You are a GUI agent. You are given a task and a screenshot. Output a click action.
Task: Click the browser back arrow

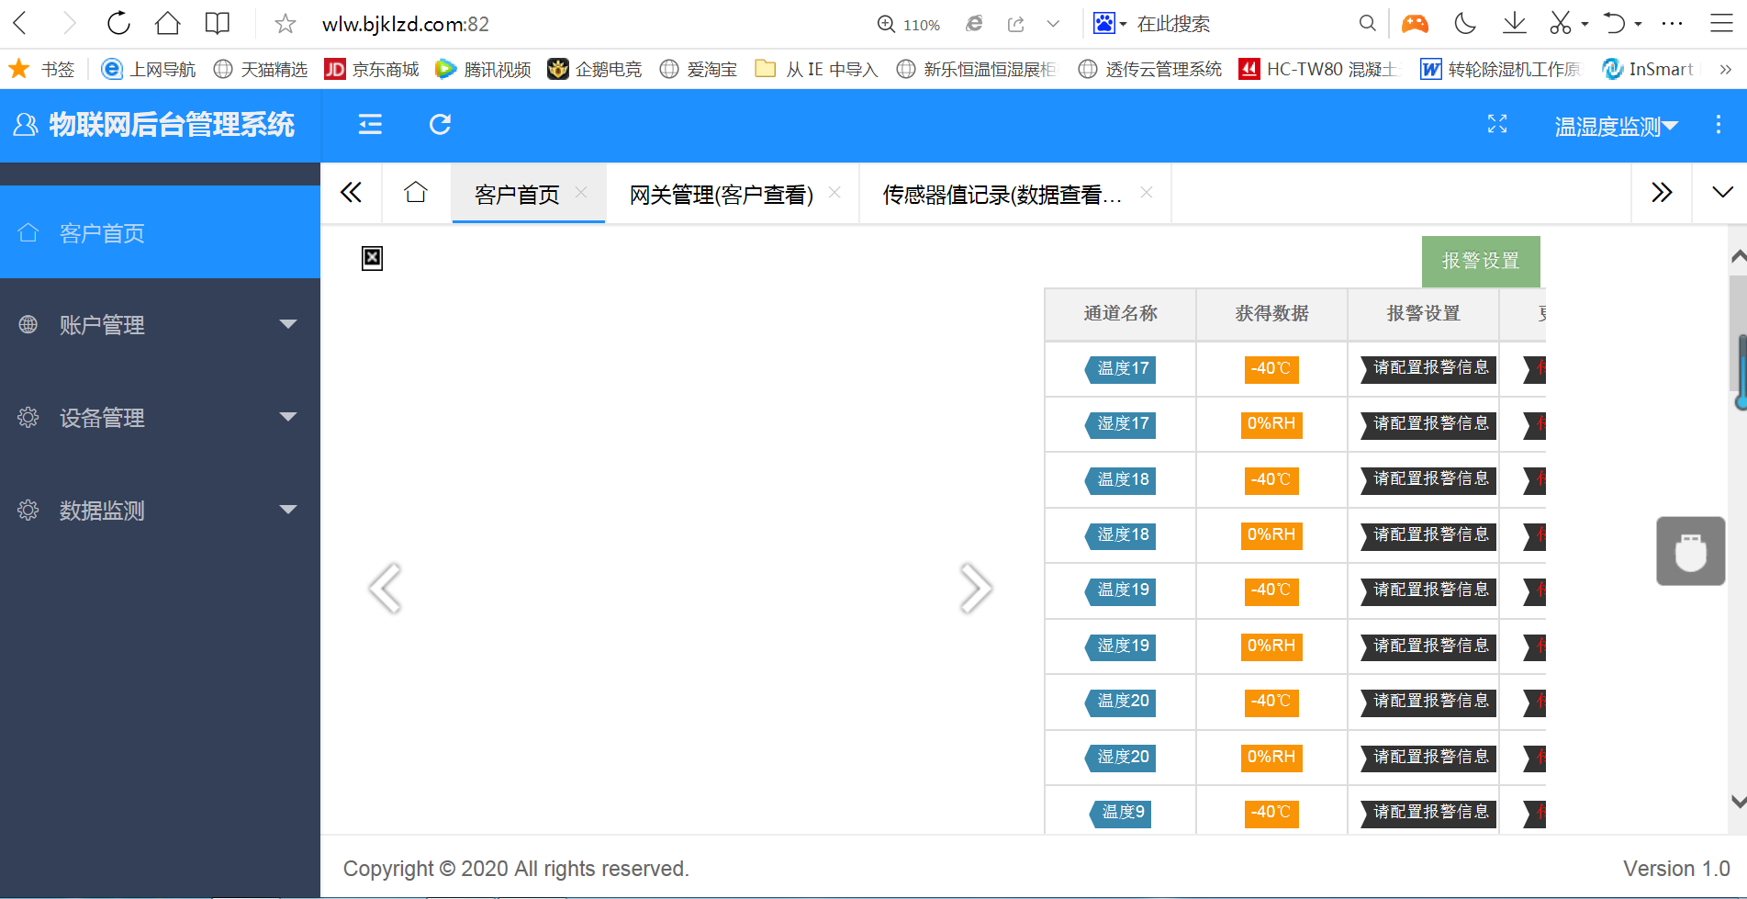pyautogui.click(x=20, y=23)
